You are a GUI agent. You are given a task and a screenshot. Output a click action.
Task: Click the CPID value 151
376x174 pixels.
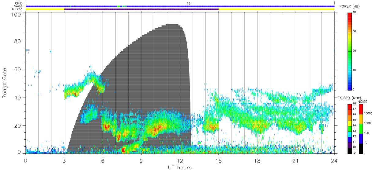pyautogui.click(x=189, y=3)
